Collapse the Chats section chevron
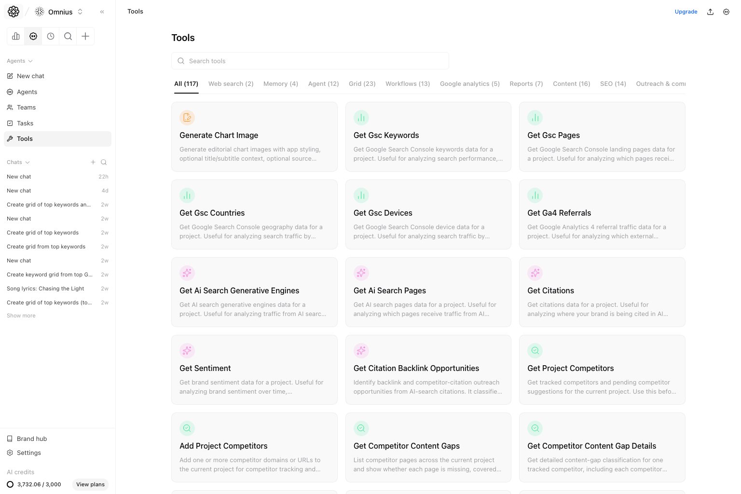Screen dimensions: 741x494 [x=27, y=163]
